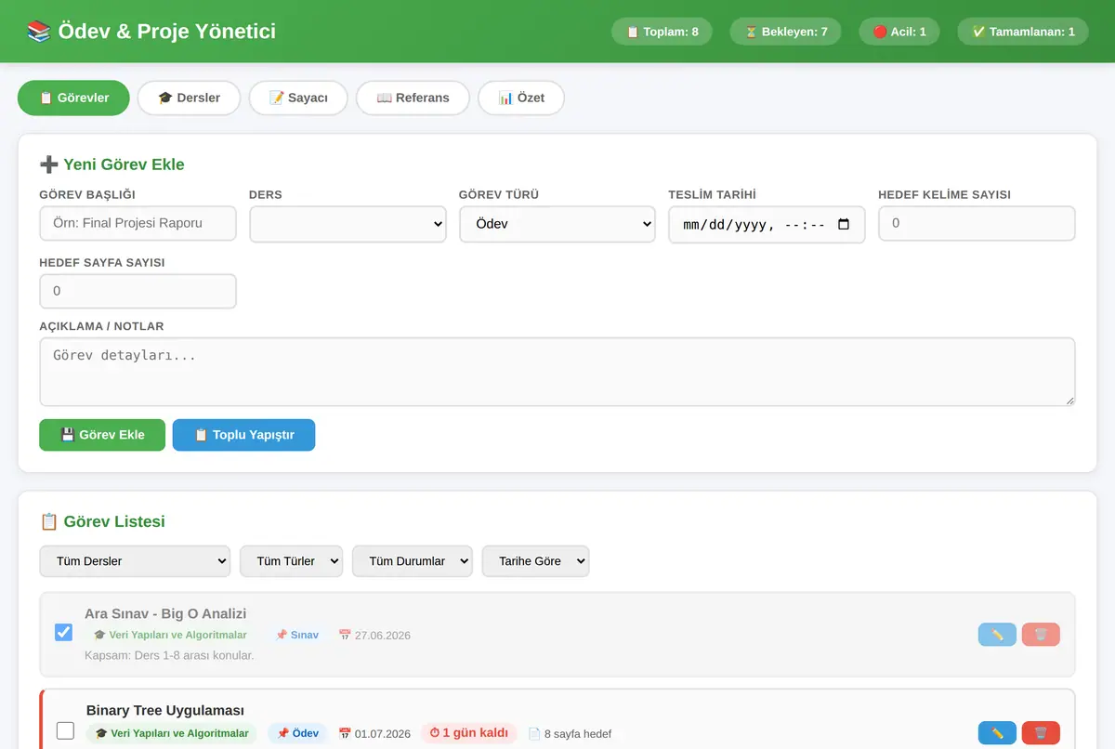Screen dimensions: 1115x749
Task: Switch to the Referans tab
Action: pyautogui.click(x=413, y=98)
